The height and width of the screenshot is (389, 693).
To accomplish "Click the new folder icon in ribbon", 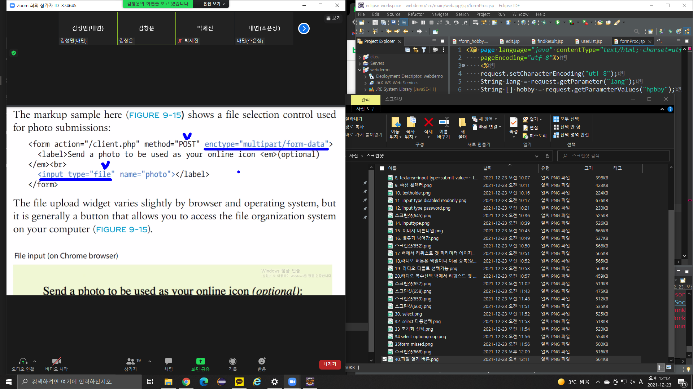I will 462,123.
